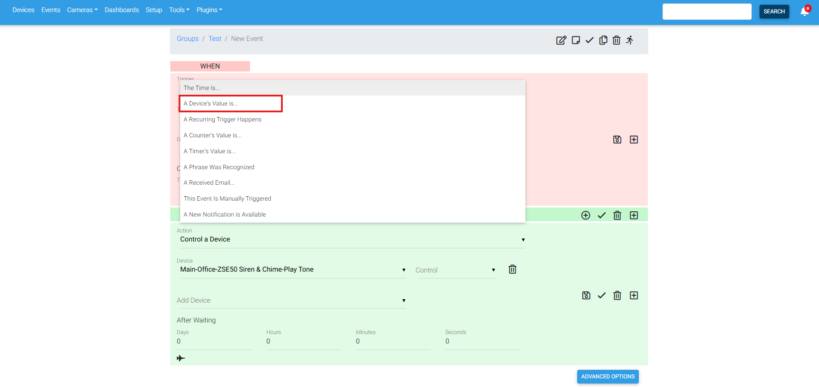Open the Device dropdown for Main-Office-ZSE50 Siren
The image size is (819, 387).
click(293, 270)
